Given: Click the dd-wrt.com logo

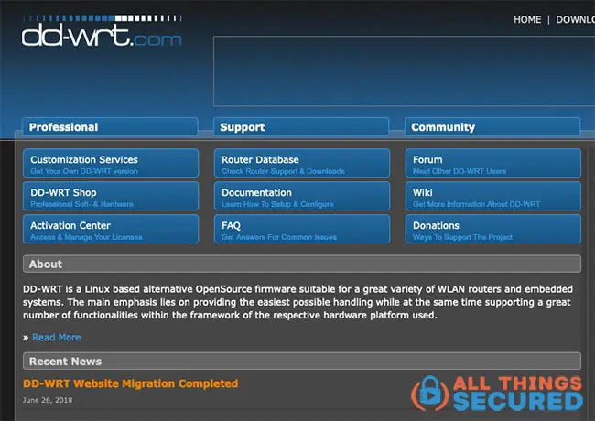Looking at the screenshot, I should 102,31.
